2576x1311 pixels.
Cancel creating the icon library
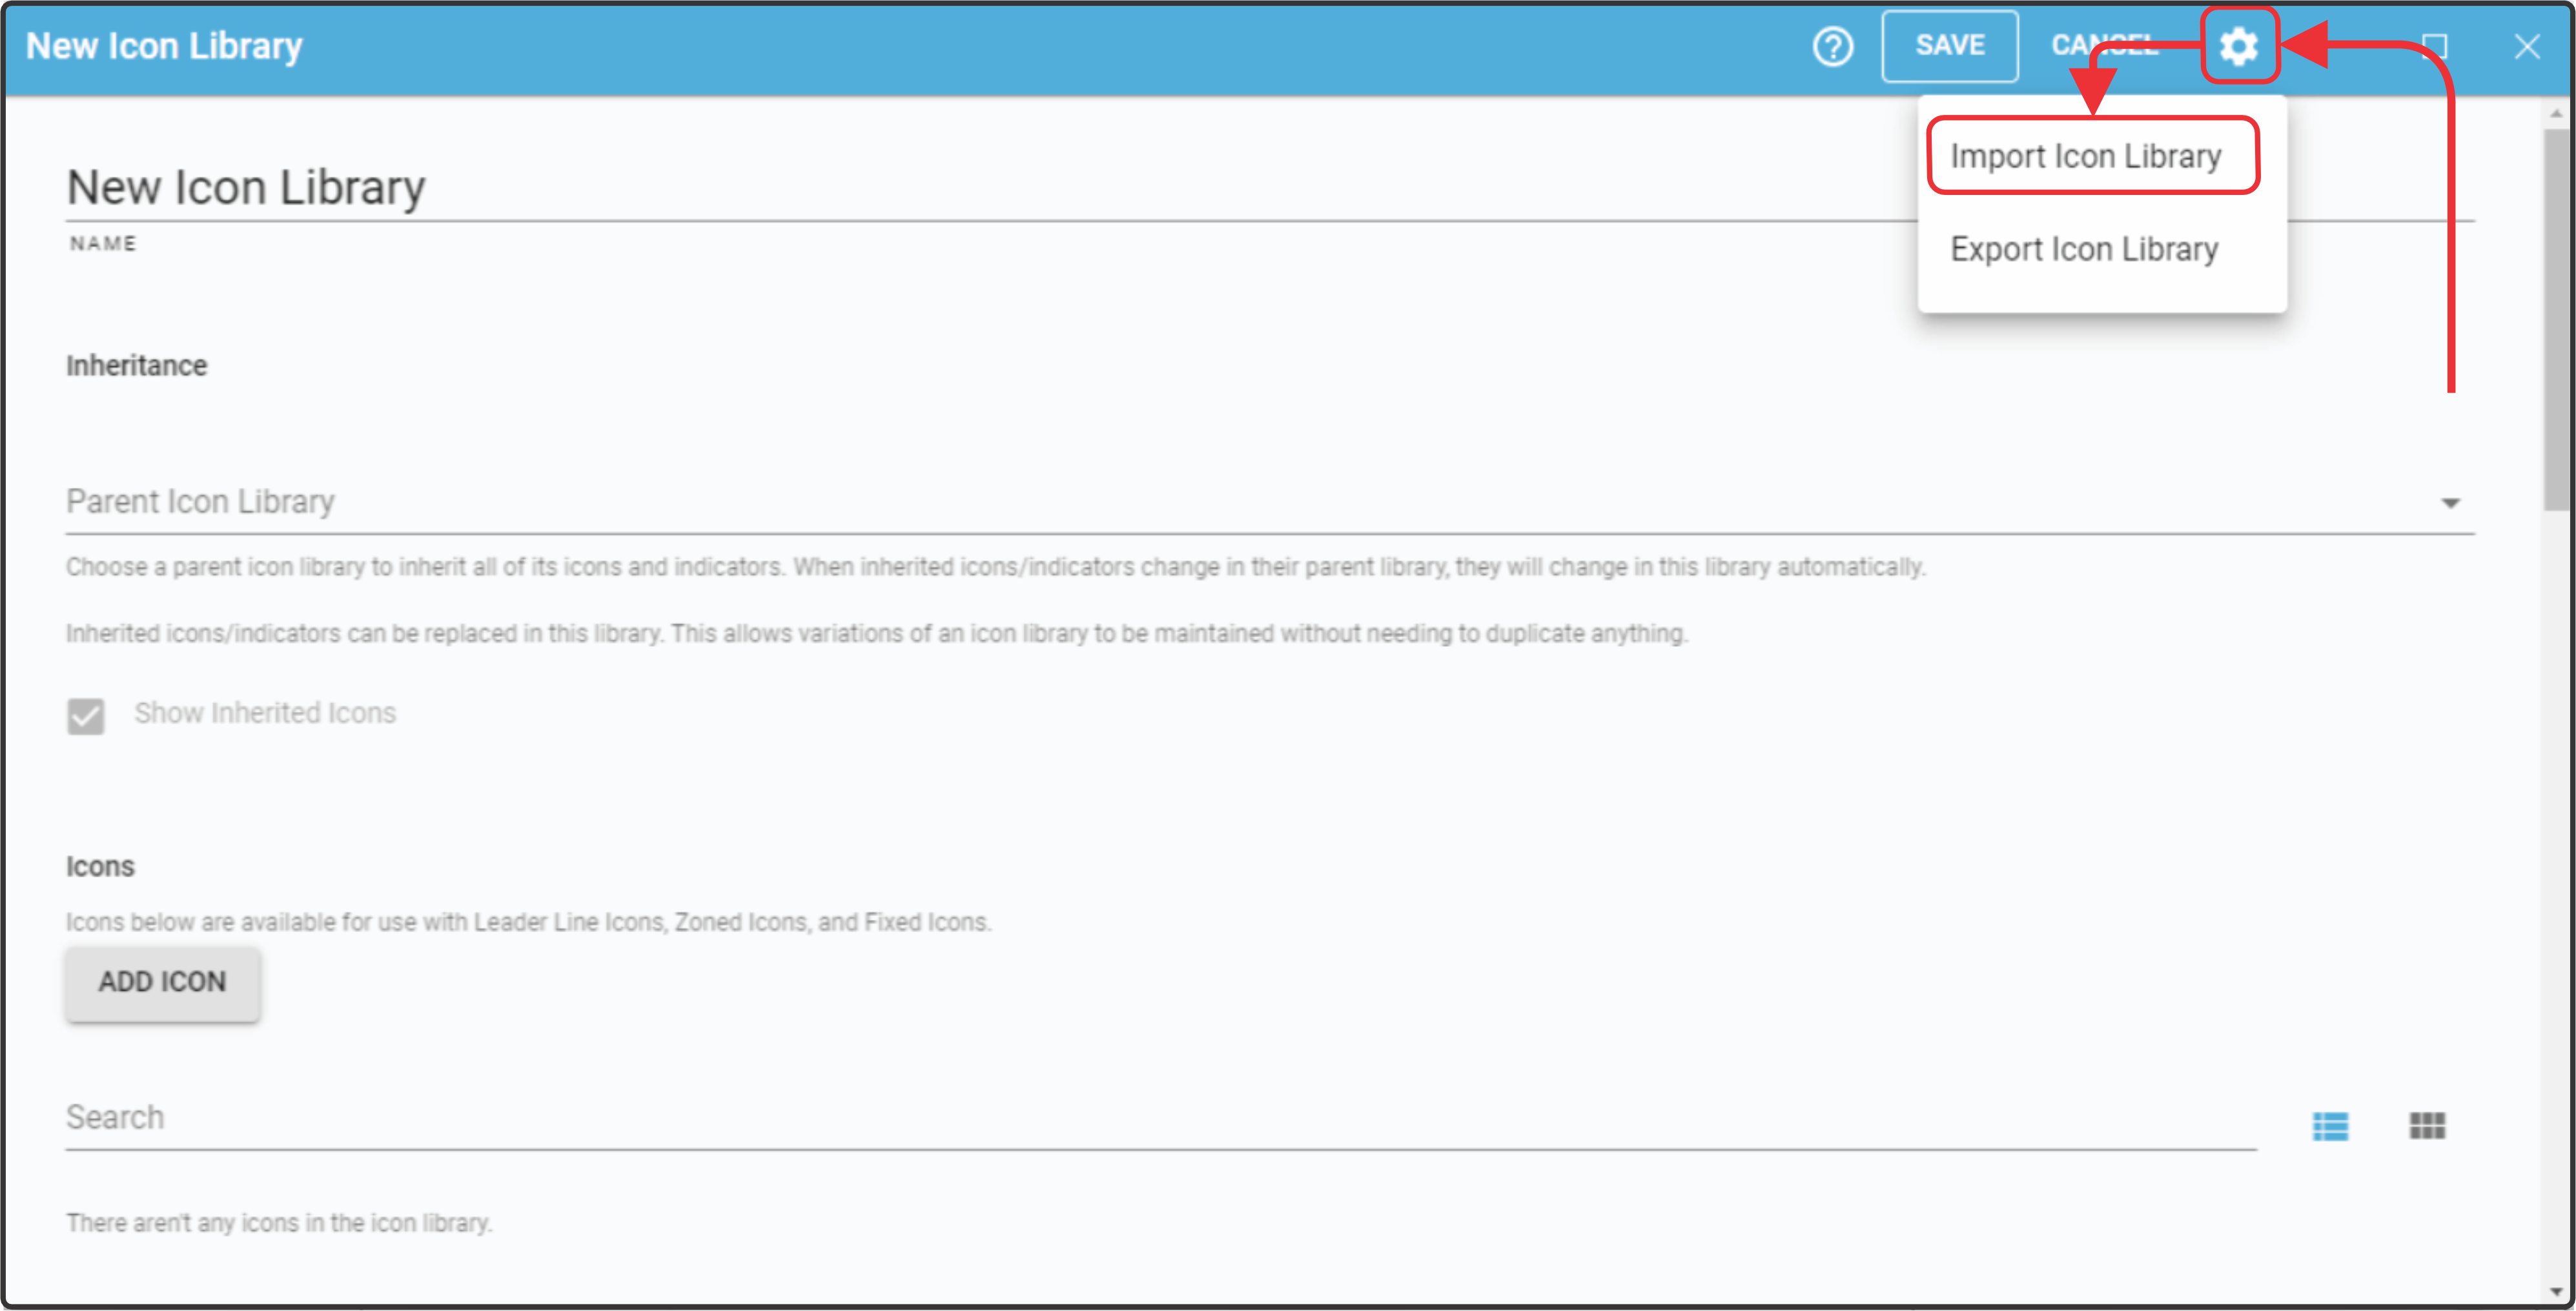[2105, 46]
